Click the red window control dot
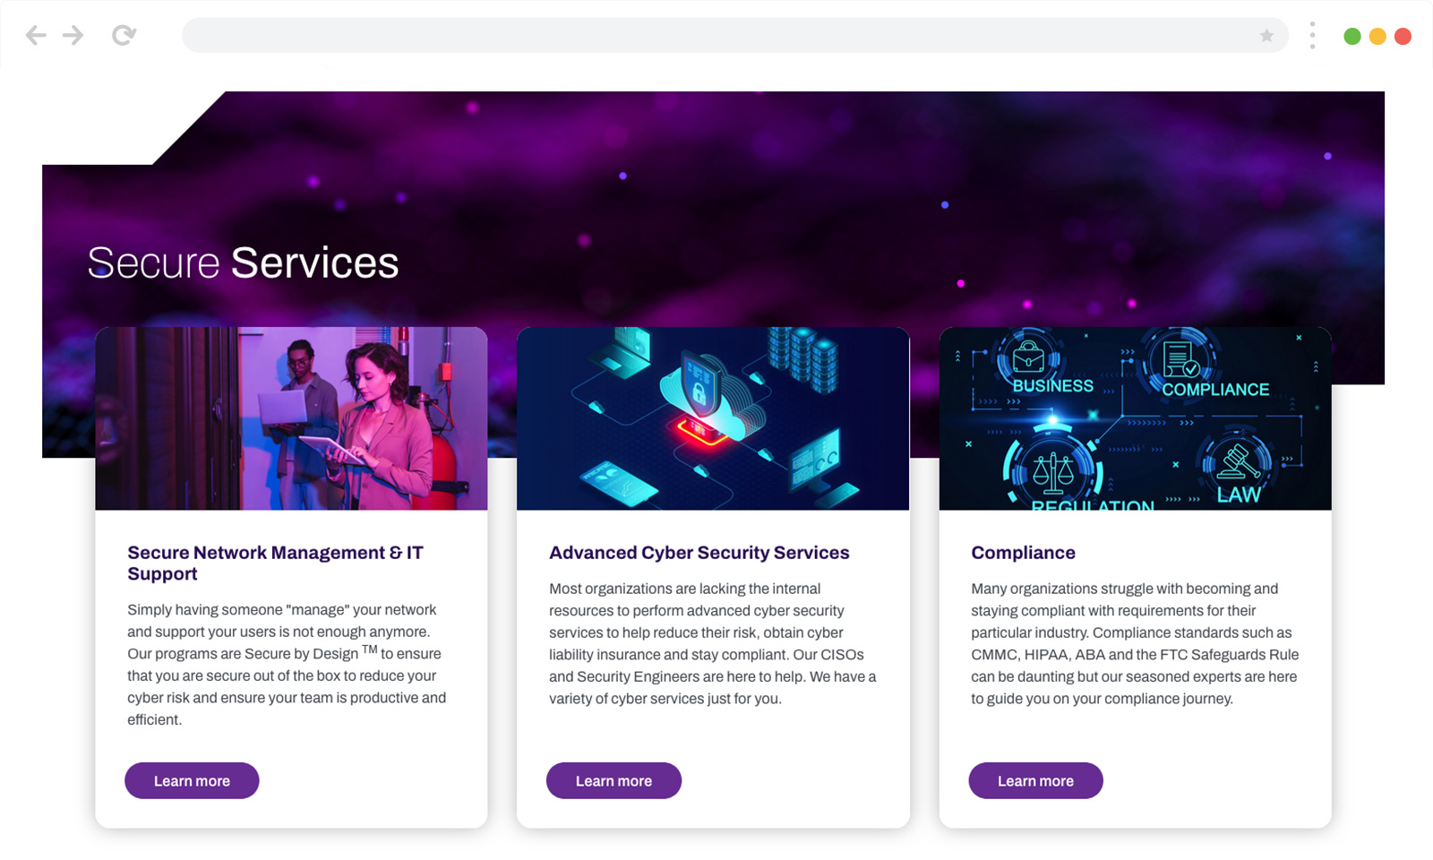 tap(1403, 36)
